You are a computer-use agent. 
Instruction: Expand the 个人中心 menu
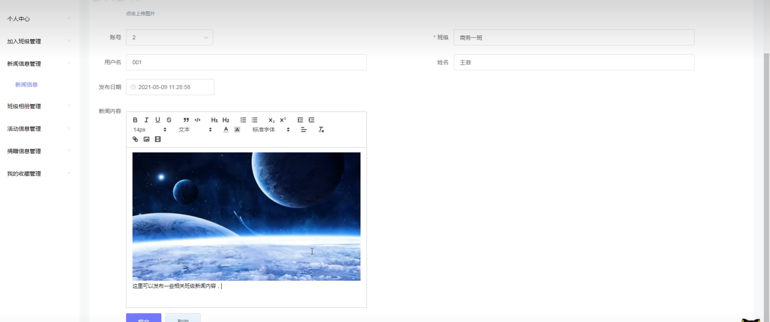point(39,19)
